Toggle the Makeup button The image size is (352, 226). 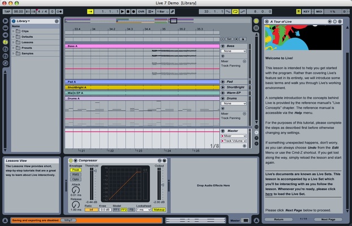tap(159, 210)
